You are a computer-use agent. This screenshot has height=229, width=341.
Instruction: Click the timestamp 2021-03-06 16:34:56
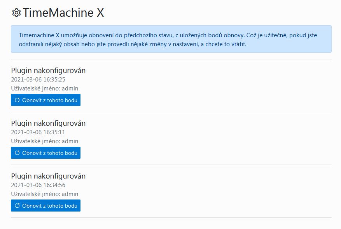38,185
